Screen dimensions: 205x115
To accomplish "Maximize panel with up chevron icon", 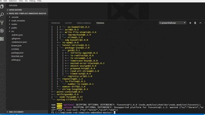I will point(200,23).
